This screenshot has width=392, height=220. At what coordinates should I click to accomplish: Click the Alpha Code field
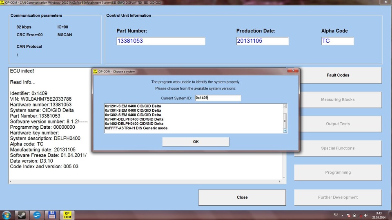pyautogui.click(x=338, y=41)
